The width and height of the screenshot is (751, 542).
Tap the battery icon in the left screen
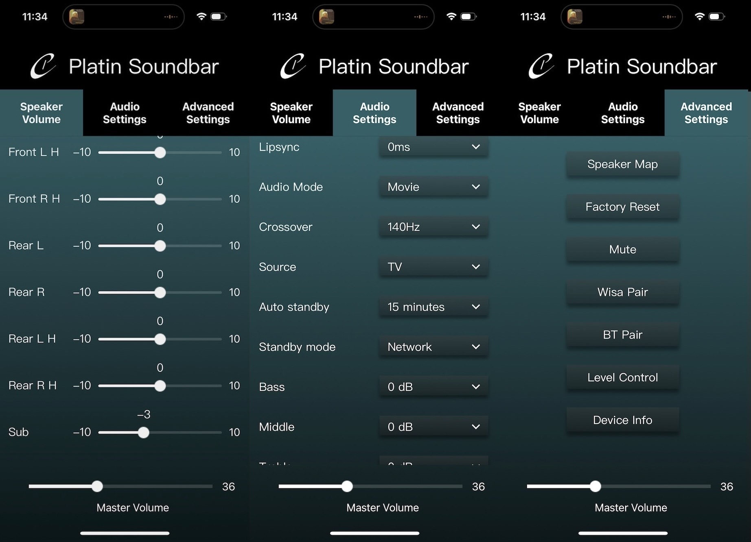coord(219,17)
